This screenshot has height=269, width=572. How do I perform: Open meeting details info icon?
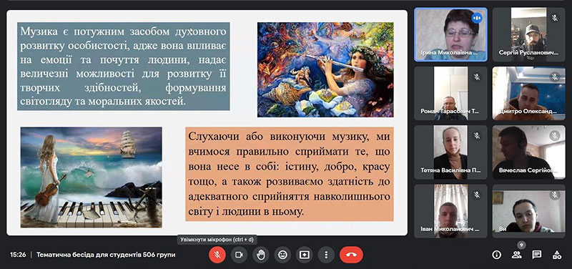tap(496, 255)
